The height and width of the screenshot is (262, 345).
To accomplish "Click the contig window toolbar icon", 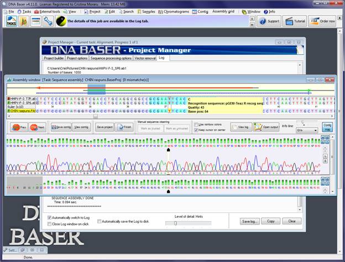I will point(36,21).
